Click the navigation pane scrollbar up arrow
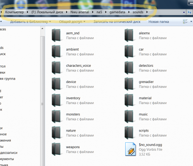The height and width of the screenshot is (166, 193). coord(42,29)
